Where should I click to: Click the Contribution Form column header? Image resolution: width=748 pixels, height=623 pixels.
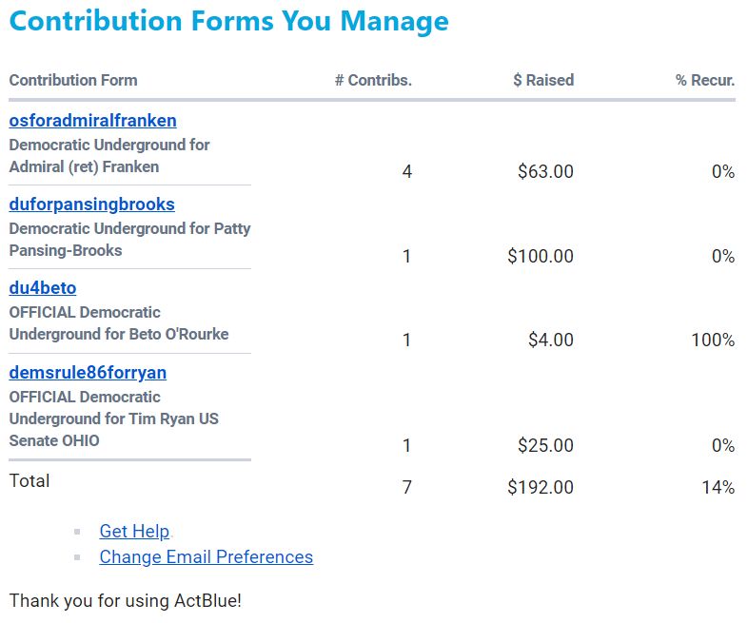coord(73,81)
